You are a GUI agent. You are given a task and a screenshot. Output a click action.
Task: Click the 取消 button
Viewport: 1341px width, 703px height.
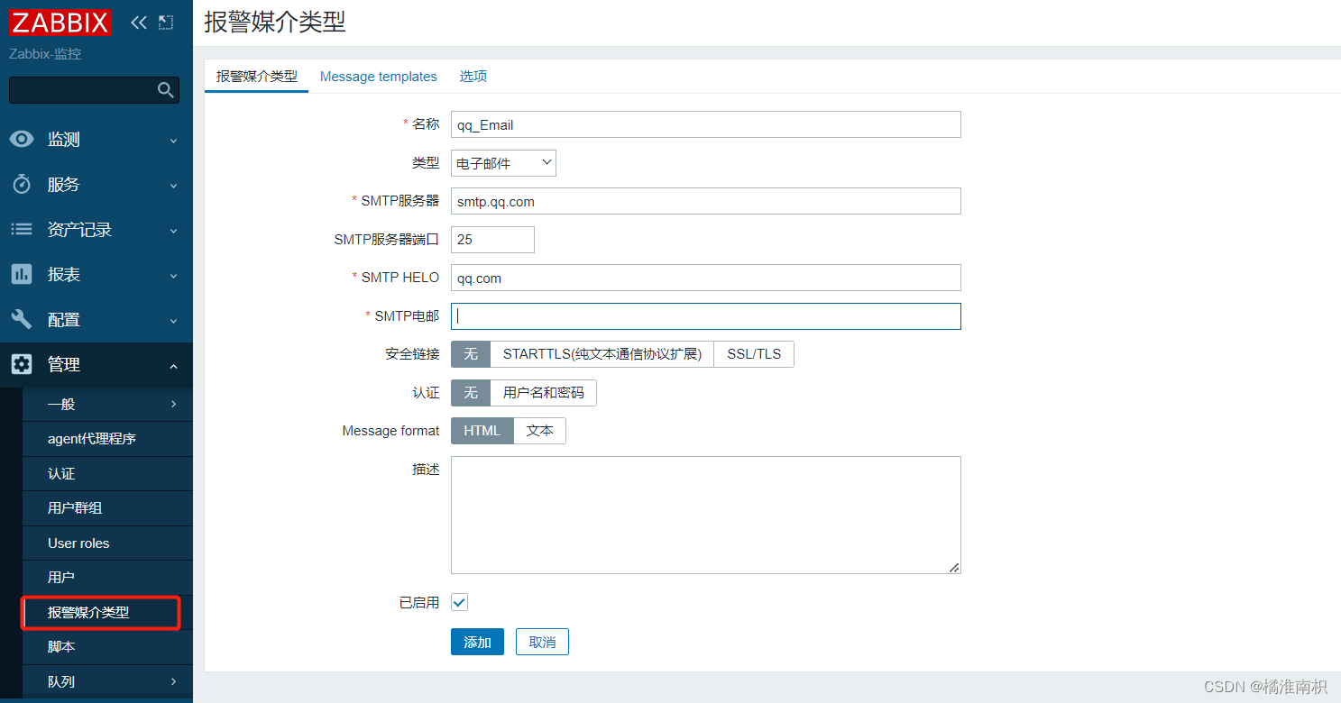542,642
